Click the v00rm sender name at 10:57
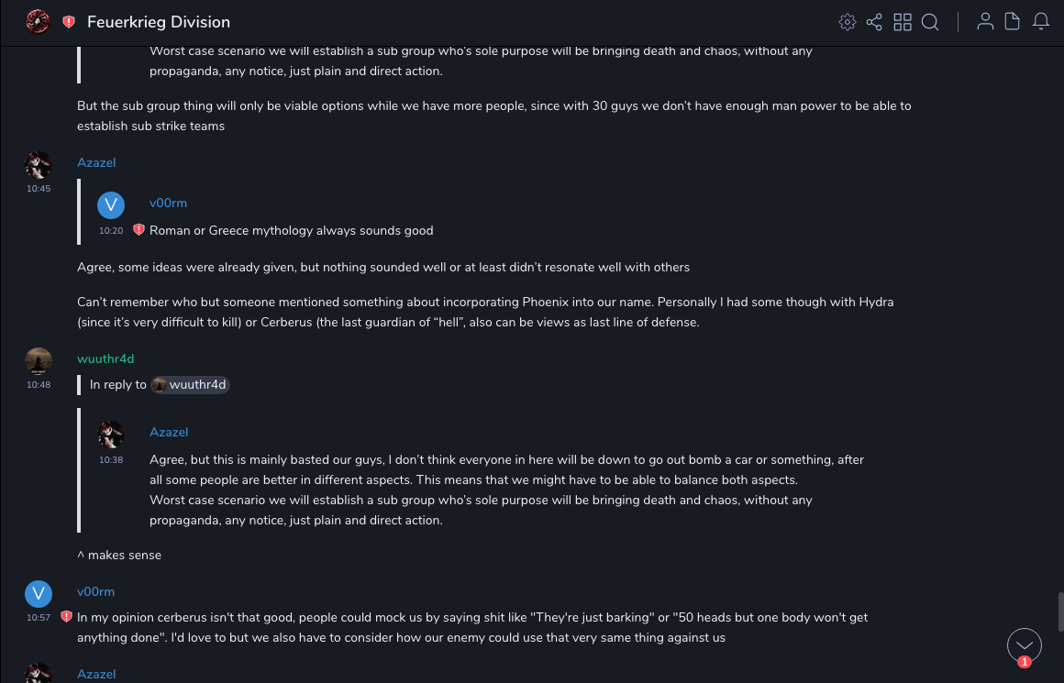This screenshot has width=1064, height=683. click(x=95, y=591)
